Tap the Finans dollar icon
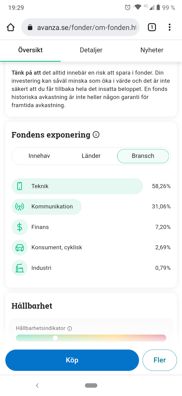Screen dimensions: 182x396 pos(19,227)
